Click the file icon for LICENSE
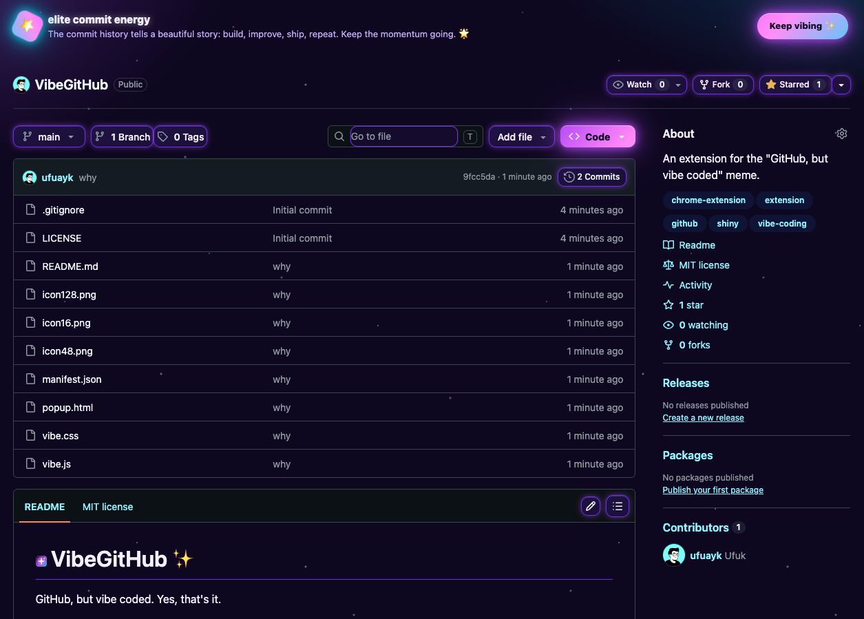864x619 pixels. (30, 238)
